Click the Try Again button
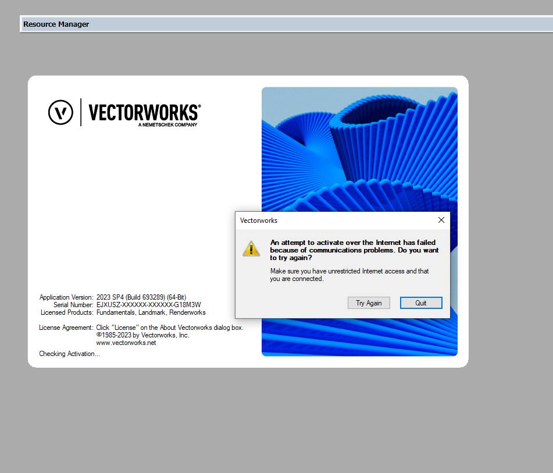 point(369,303)
